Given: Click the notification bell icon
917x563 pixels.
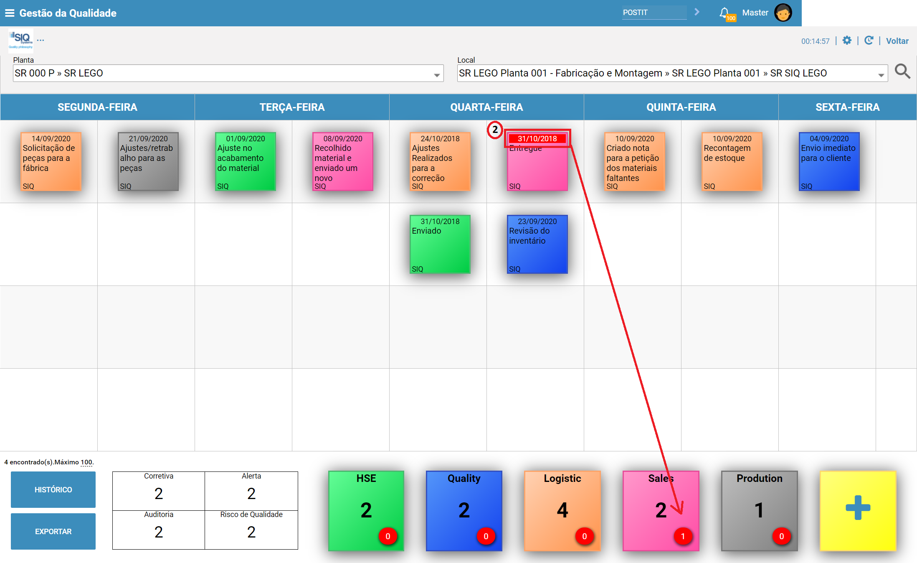Looking at the screenshot, I should click(724, 13).
